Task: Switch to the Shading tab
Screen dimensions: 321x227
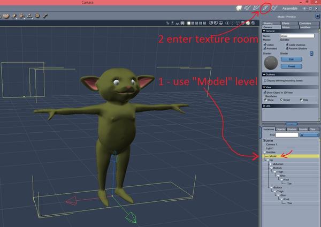Action: 271,23
